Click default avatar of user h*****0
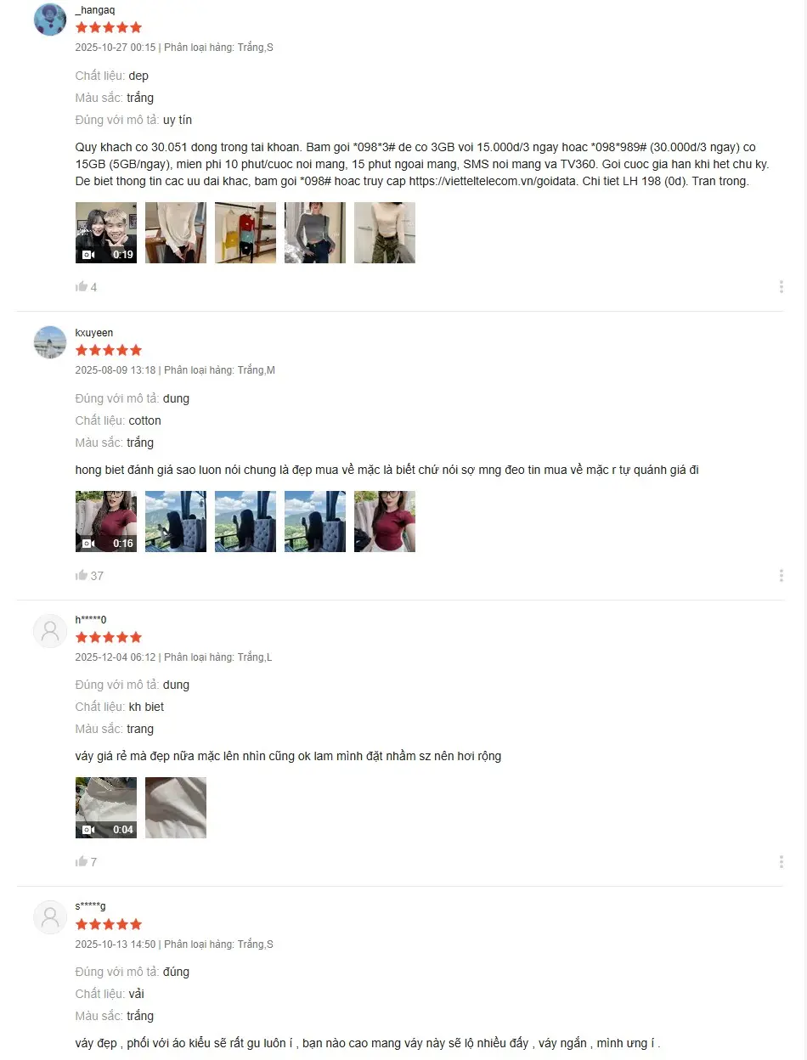The width and height of the screenshot is (807, 1060). (50, 630)
